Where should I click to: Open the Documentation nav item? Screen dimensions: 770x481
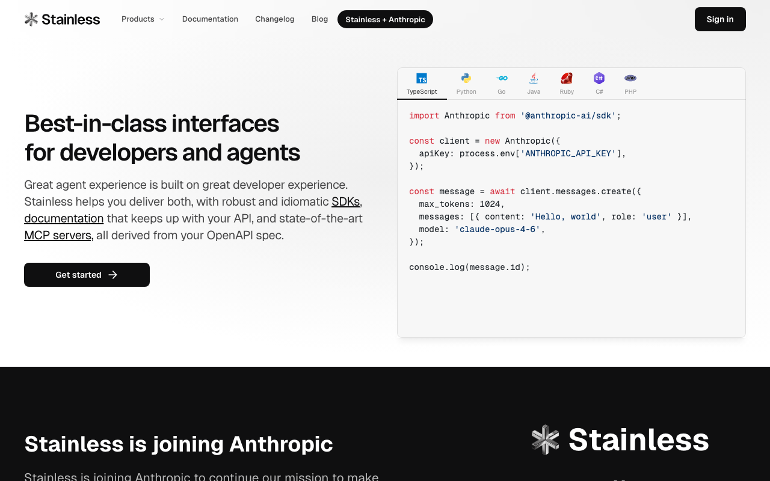tap(210, 19)
